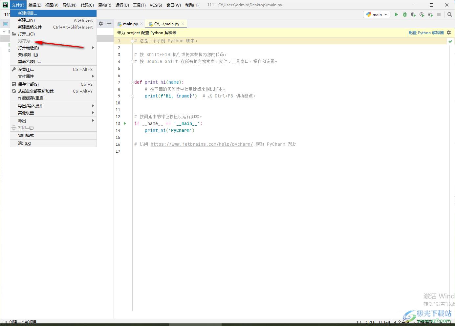The height and width of the screenshot is (326, 455).
Task: Click the run gutter arrow at line 13
Action: [x=125, y=123]
